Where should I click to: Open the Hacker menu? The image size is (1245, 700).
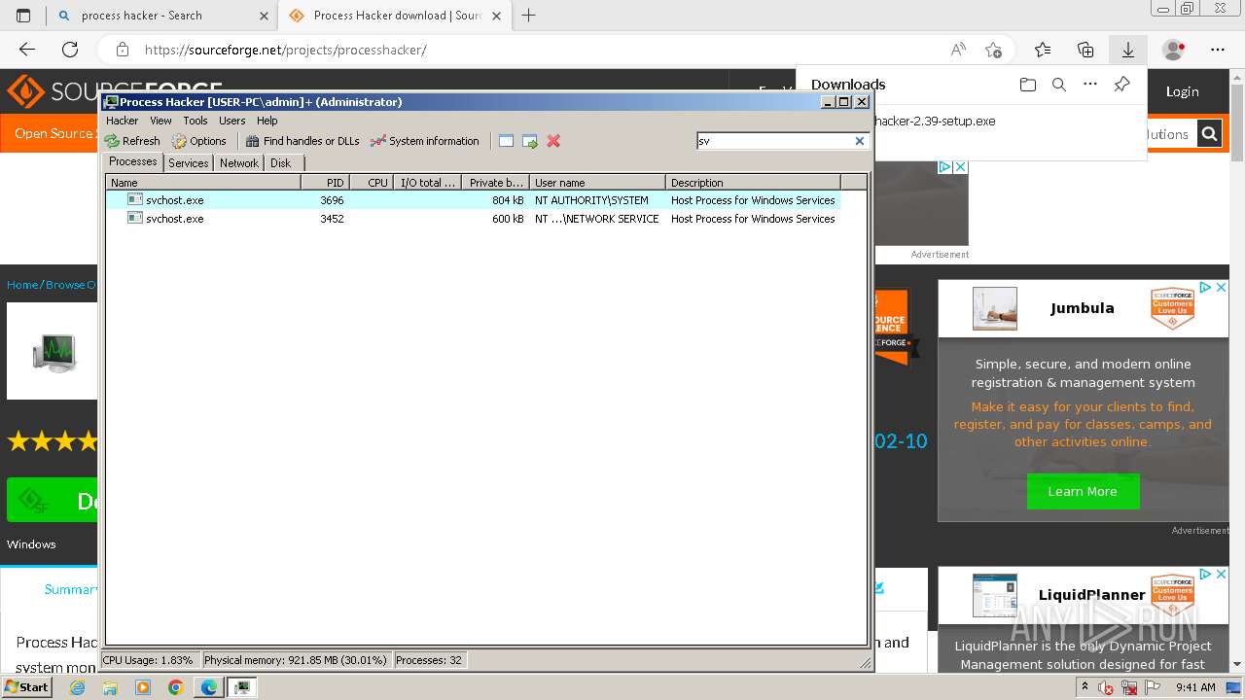123,121
